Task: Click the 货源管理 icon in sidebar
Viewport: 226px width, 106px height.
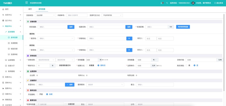Action: coord(9,43)
